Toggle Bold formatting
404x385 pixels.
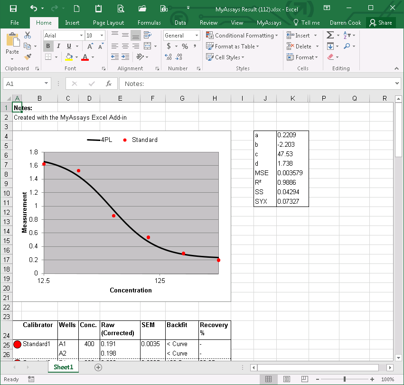coord(48,46)
